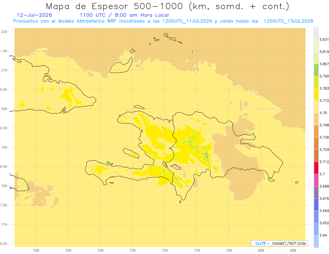
Task: Click the red legend swatch between 5.712 and 5.7
Action: (x=316, y=168)
